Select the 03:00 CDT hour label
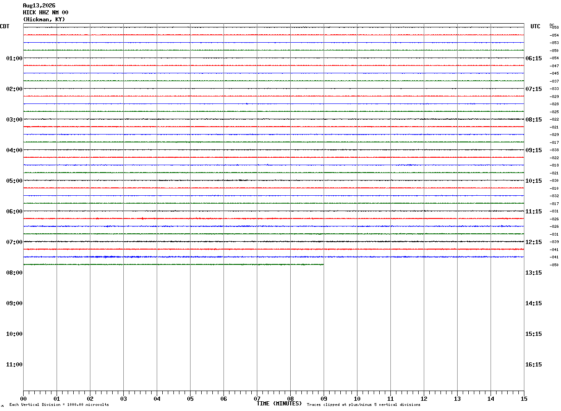 click(14, 120)
